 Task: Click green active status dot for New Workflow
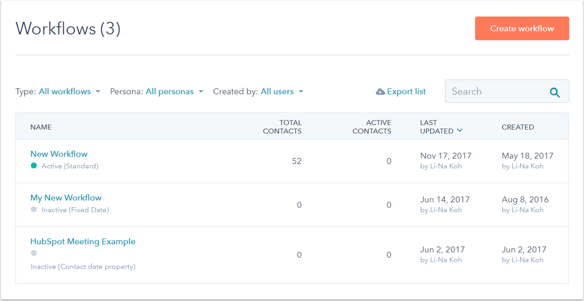pos(34,166)
